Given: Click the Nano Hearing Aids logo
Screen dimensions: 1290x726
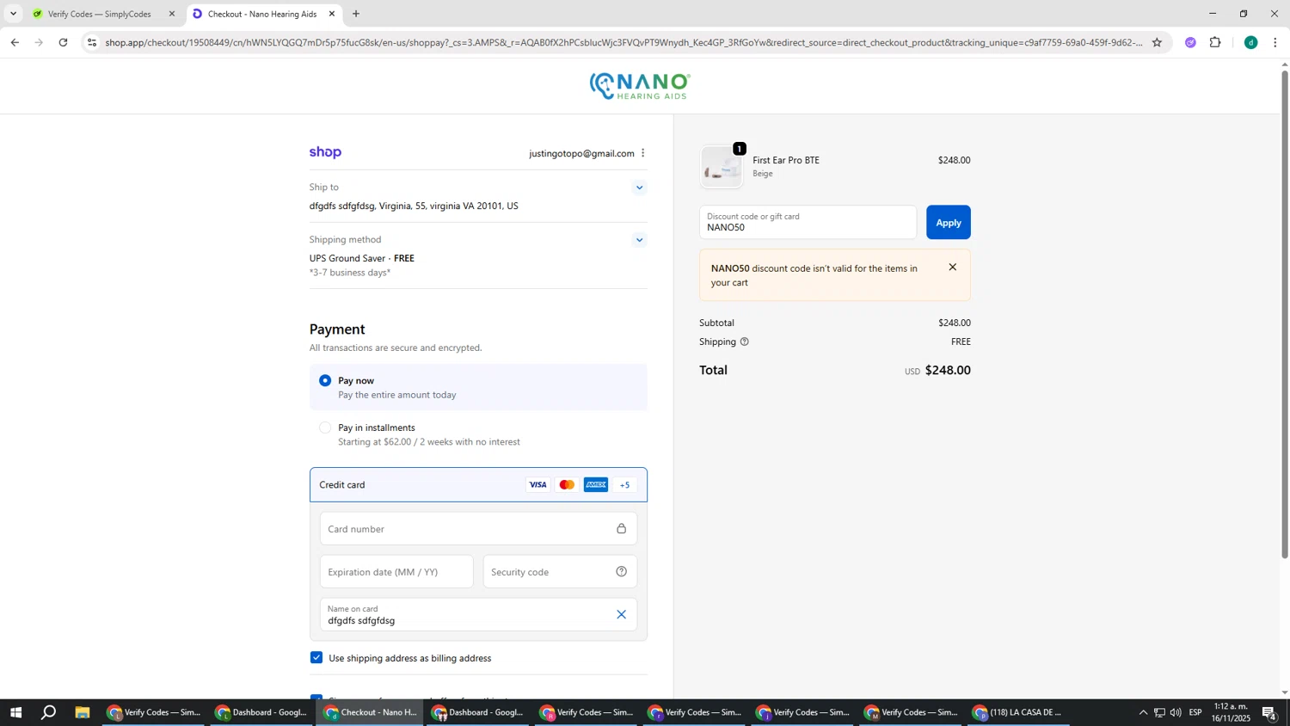Looking at the screenshot, I should coord(640,86).
